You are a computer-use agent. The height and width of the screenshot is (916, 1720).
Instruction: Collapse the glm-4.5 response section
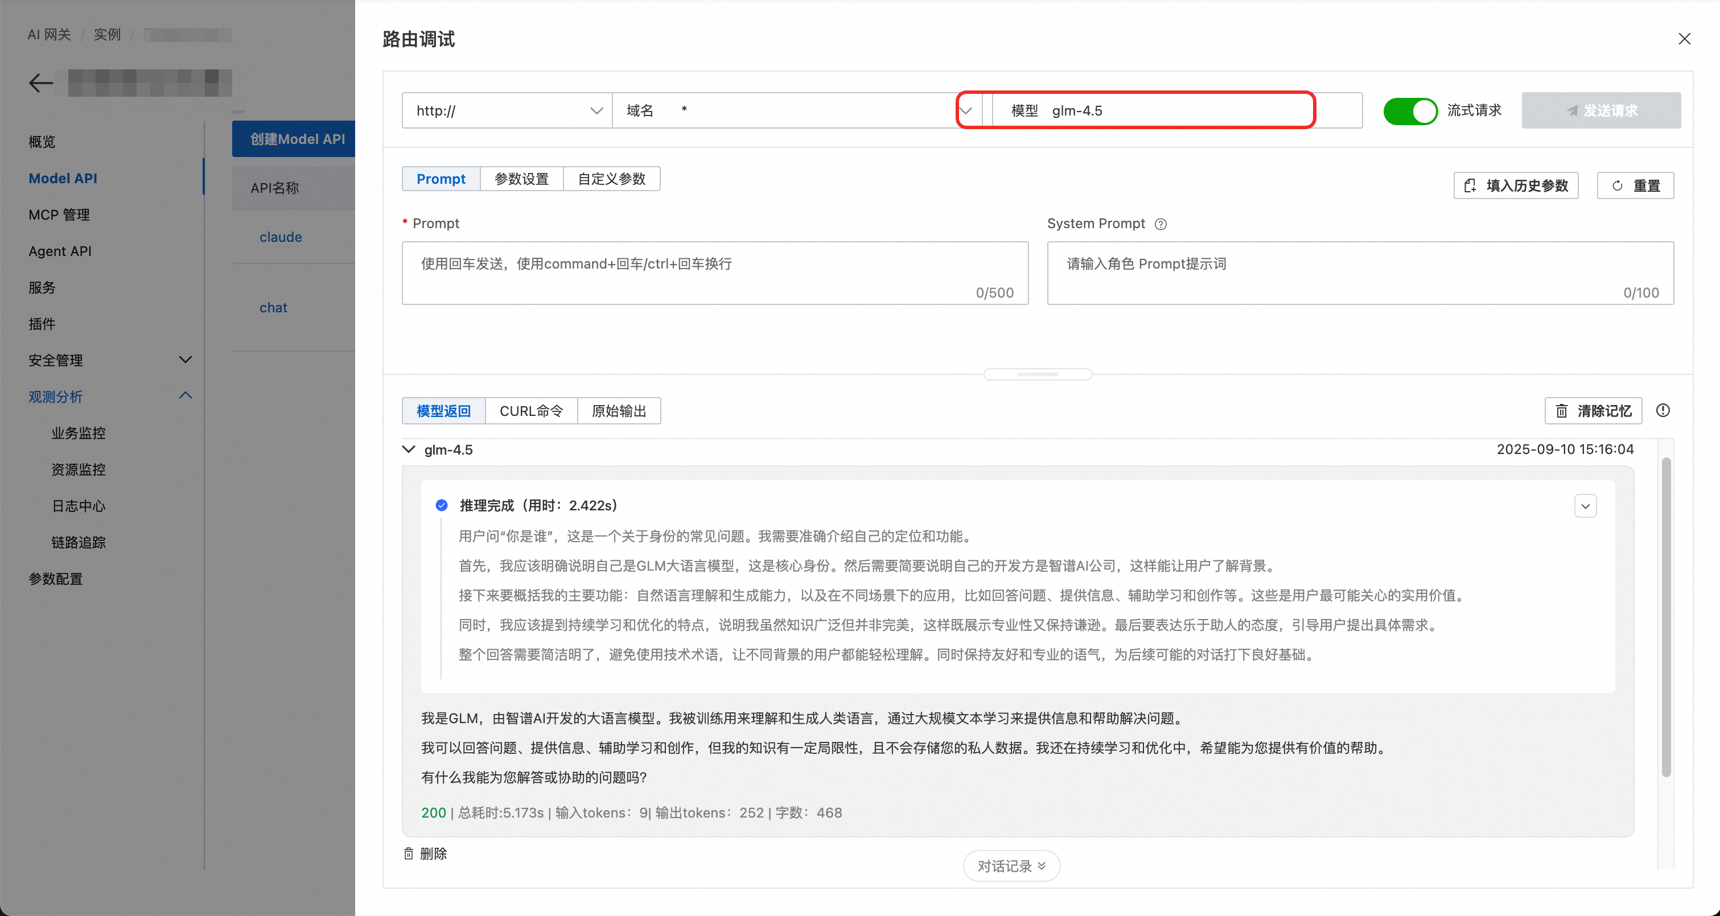click(409, 449)
